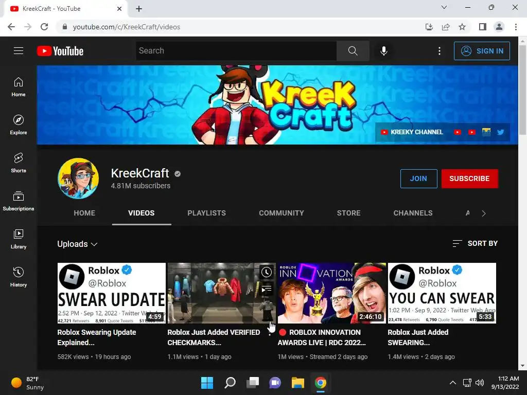Click the You Can Swear thumbnail

pos(442,293)
